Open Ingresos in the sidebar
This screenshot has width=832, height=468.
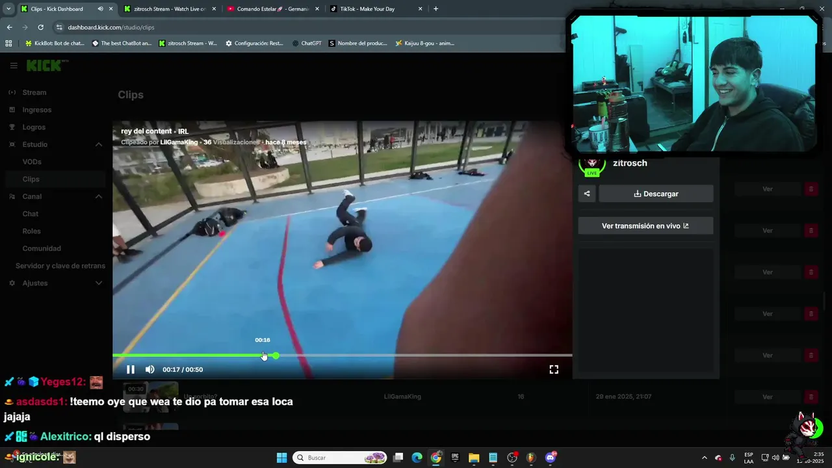pos(36,110)
